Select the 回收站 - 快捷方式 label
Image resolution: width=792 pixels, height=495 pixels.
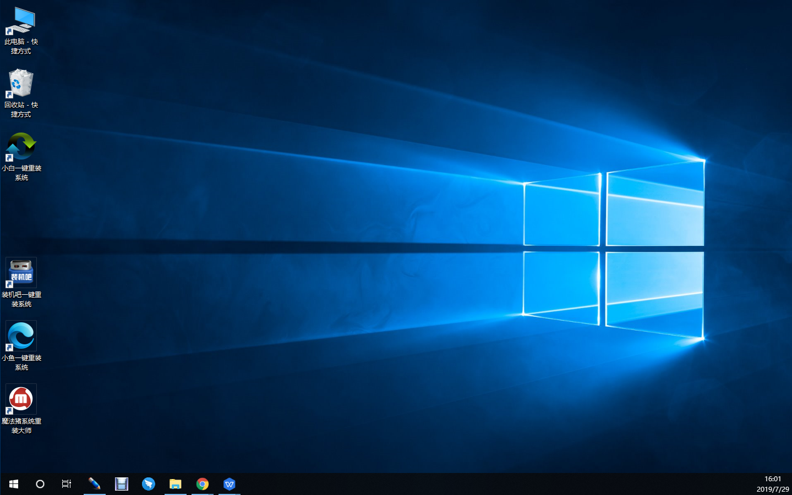click(21, 109)
